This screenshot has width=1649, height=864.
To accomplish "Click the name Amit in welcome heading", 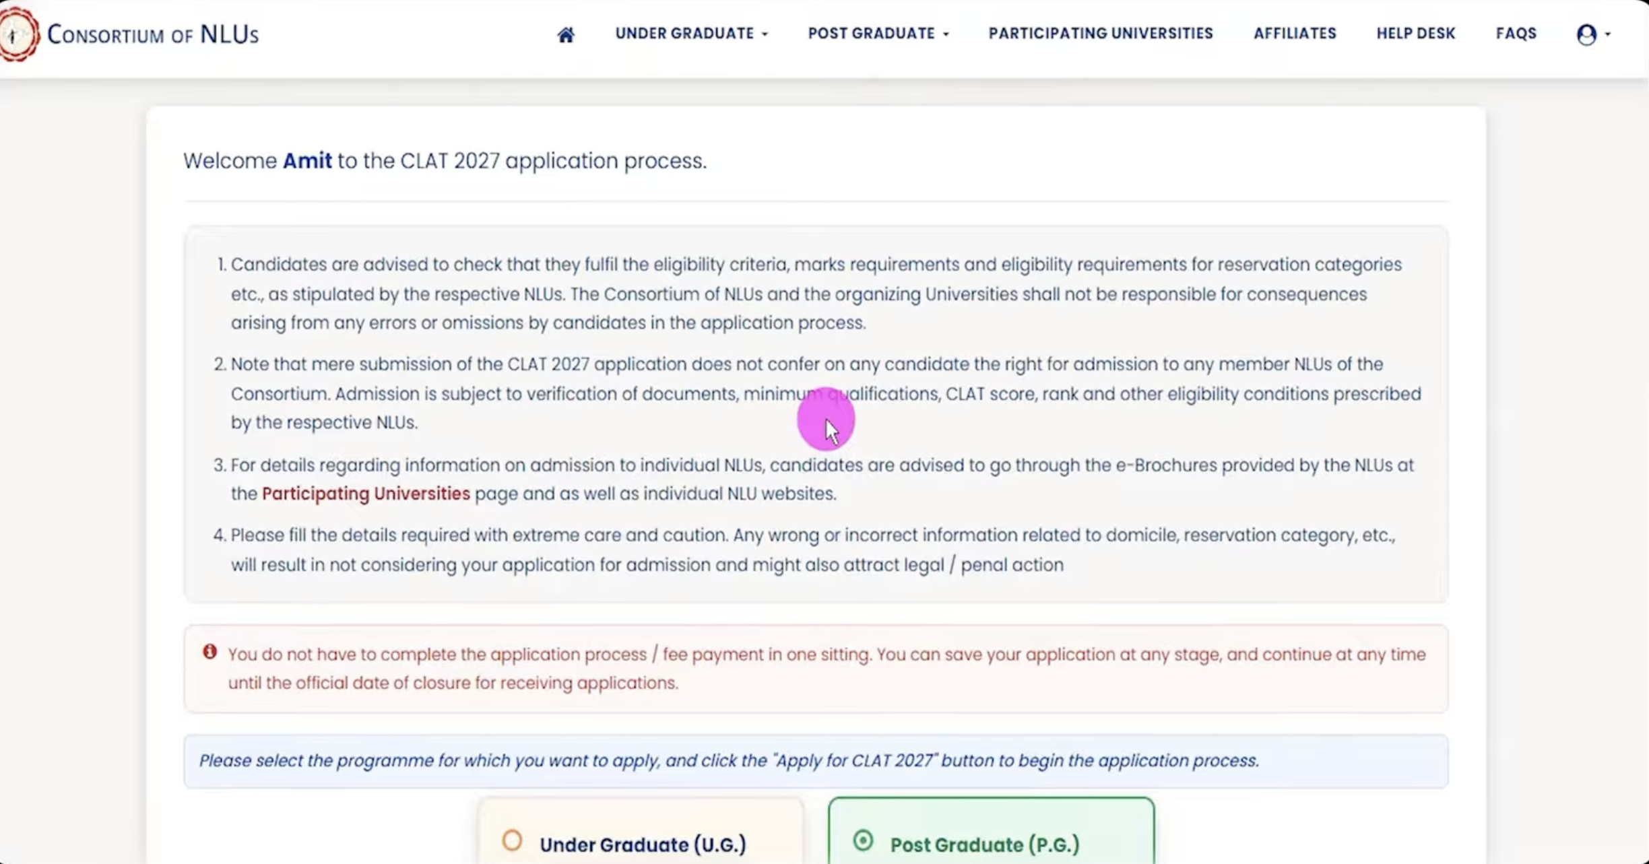I will coord(307,161).
